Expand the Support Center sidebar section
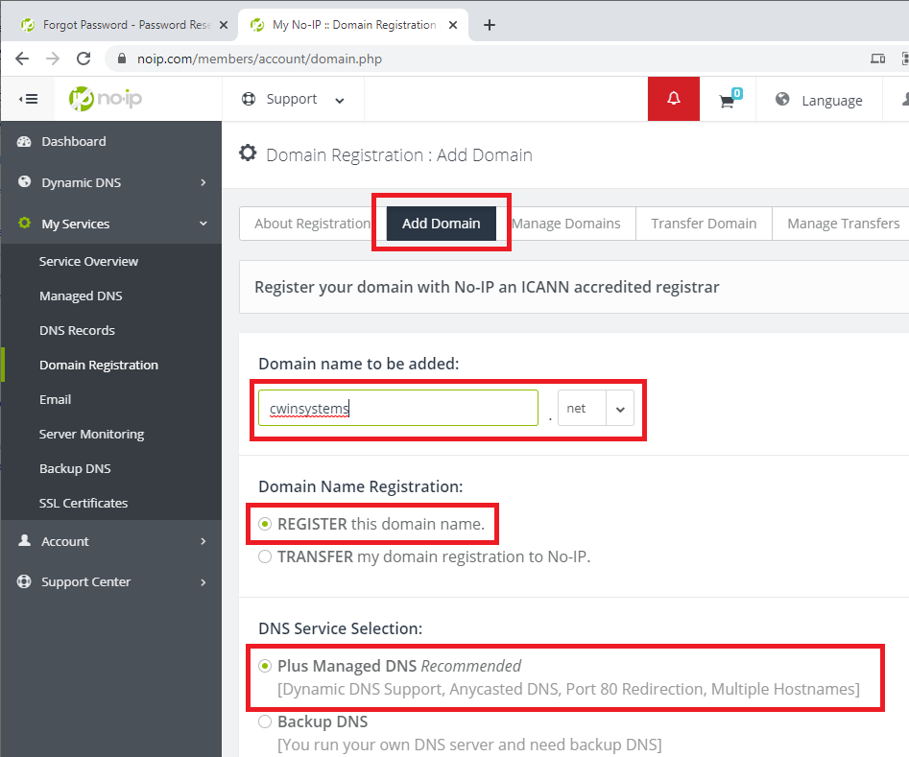Viewport: 909px width, 757px height. click(x=110, y=581)
